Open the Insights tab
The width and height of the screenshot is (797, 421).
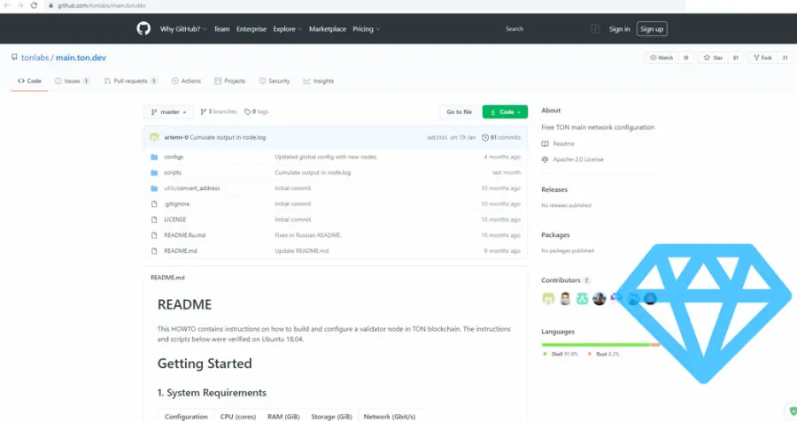pyautogui.click(x=319, y=80)
